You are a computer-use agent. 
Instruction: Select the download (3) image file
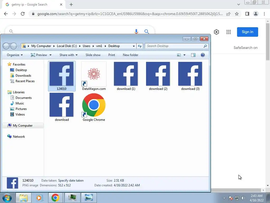[x=190, y=76]
